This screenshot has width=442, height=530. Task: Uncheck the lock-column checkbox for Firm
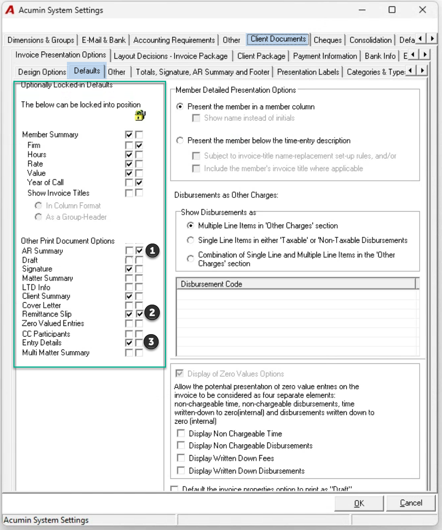(x=139, y=145)
